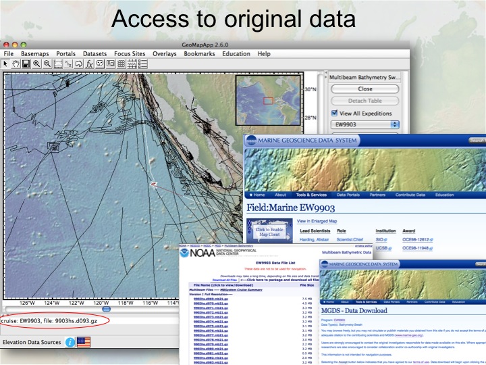Open MBSystem Cruise Summary link

(x=241, y=289)
